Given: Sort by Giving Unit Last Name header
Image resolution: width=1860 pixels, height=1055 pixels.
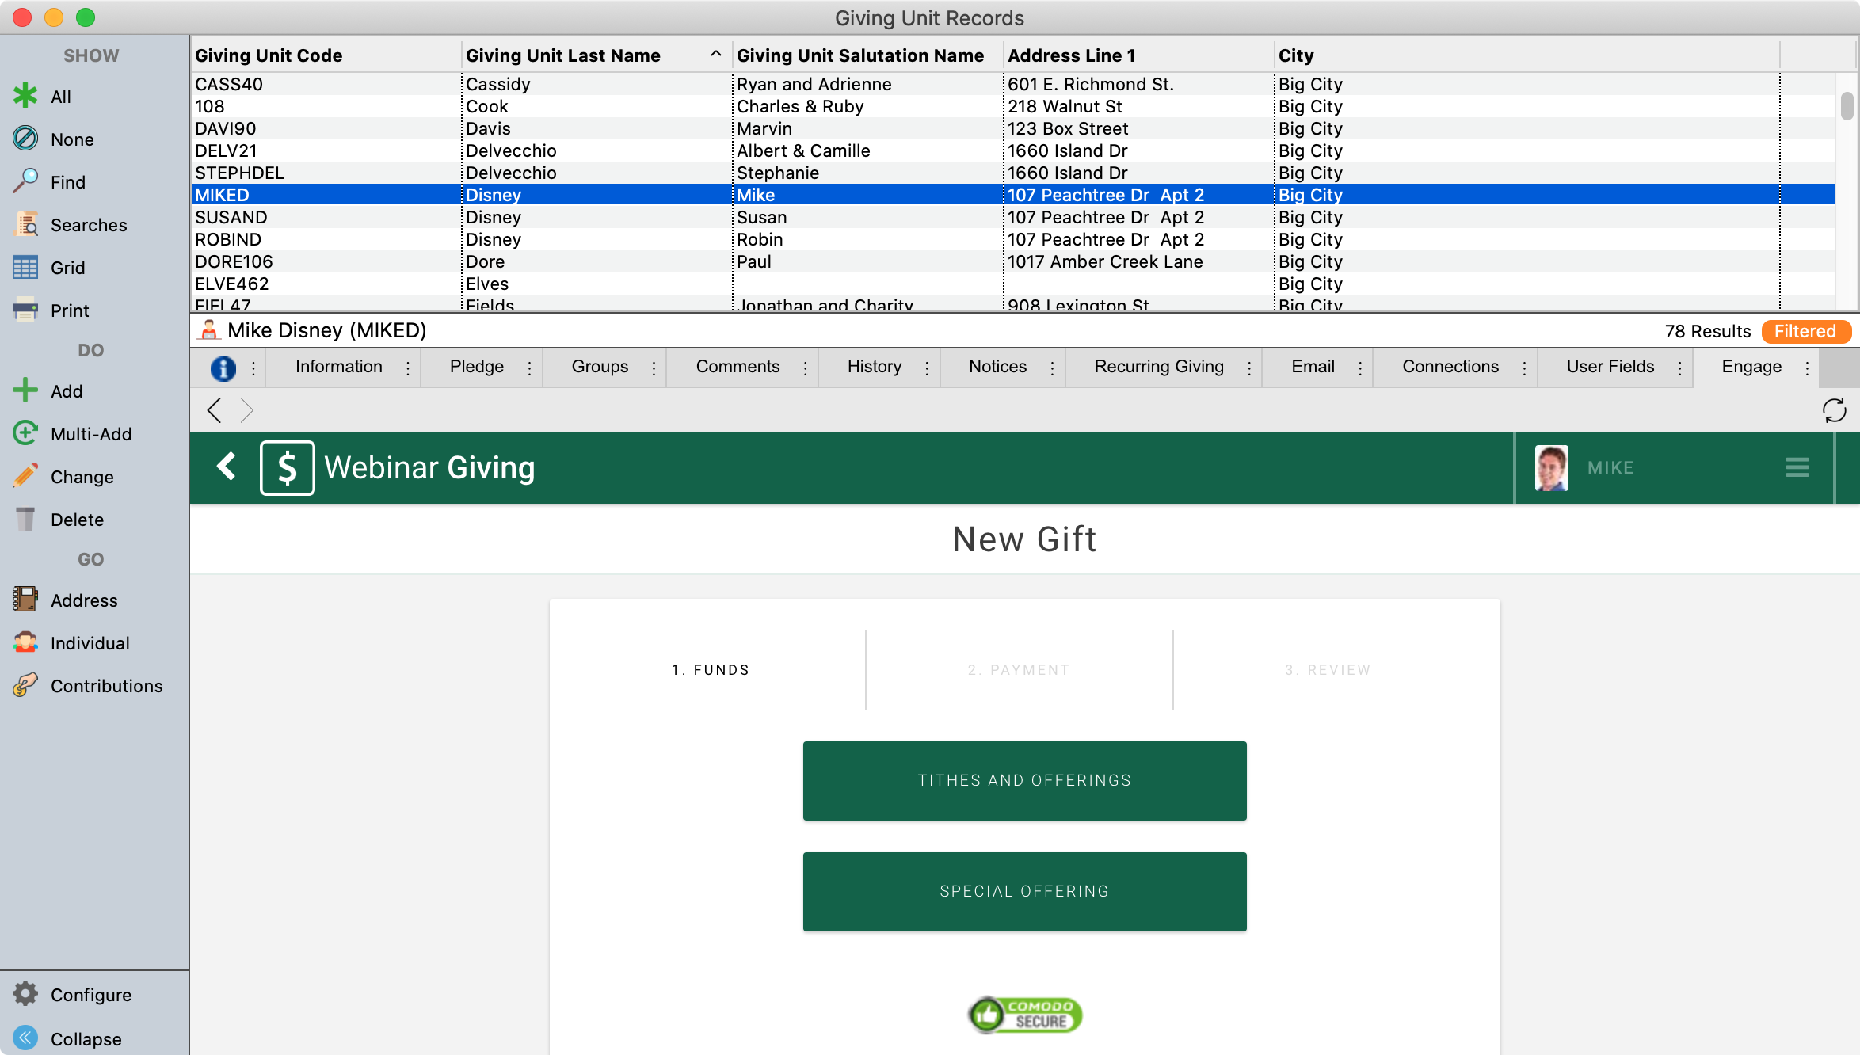Looking at the screenshot, I should pyautogui.click(x=563, y=55).
